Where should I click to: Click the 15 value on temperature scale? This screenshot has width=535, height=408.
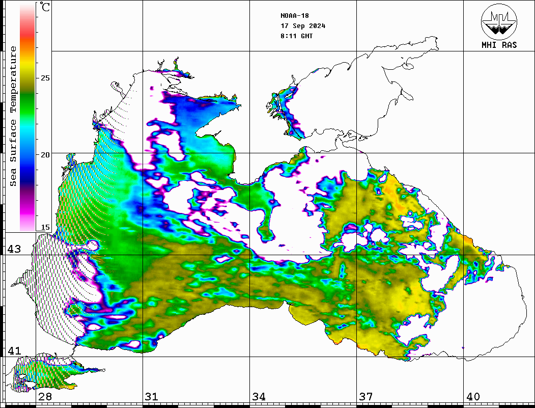pos(45,227)
